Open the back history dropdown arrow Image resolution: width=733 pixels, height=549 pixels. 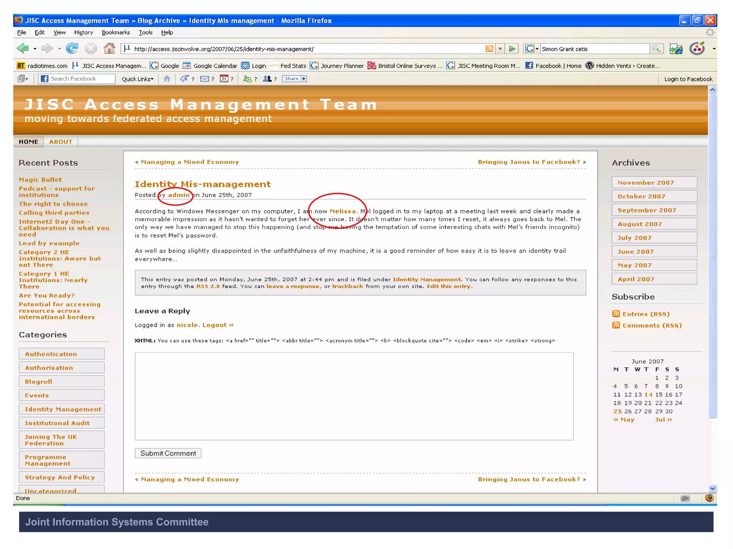coord(35,49)
